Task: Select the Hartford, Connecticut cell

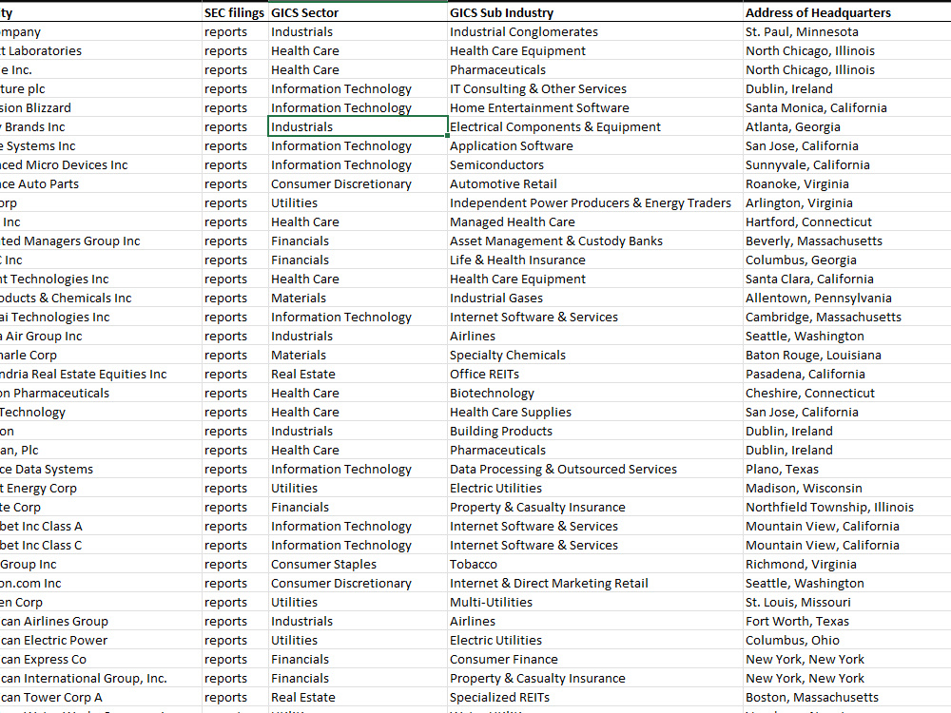Action: (x=846, y=222)
